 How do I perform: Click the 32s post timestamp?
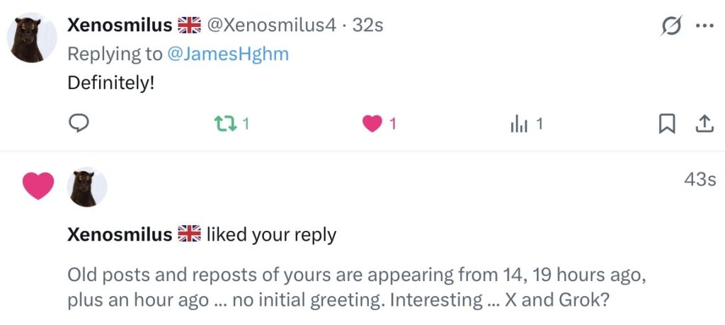pos(368,25)
